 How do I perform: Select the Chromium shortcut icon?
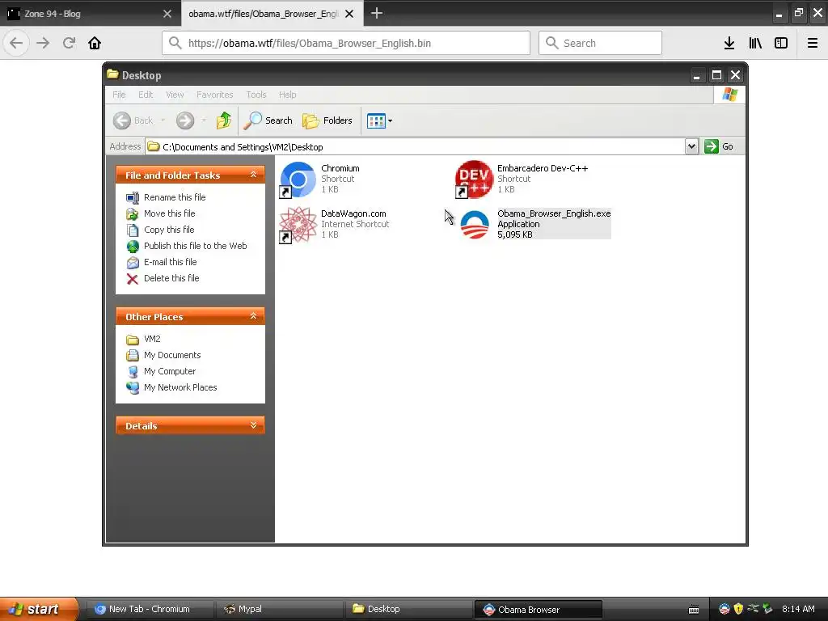coord(298,180)
